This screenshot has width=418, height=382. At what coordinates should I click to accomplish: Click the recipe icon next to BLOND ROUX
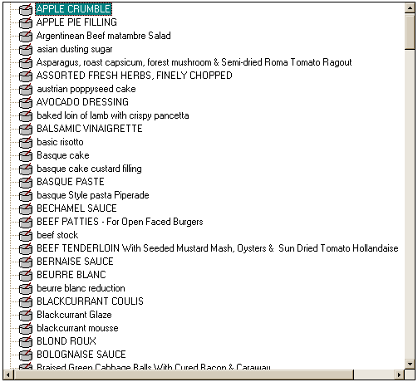tap(26, 341)
